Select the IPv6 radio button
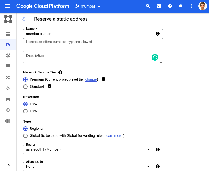 (25, 111)
